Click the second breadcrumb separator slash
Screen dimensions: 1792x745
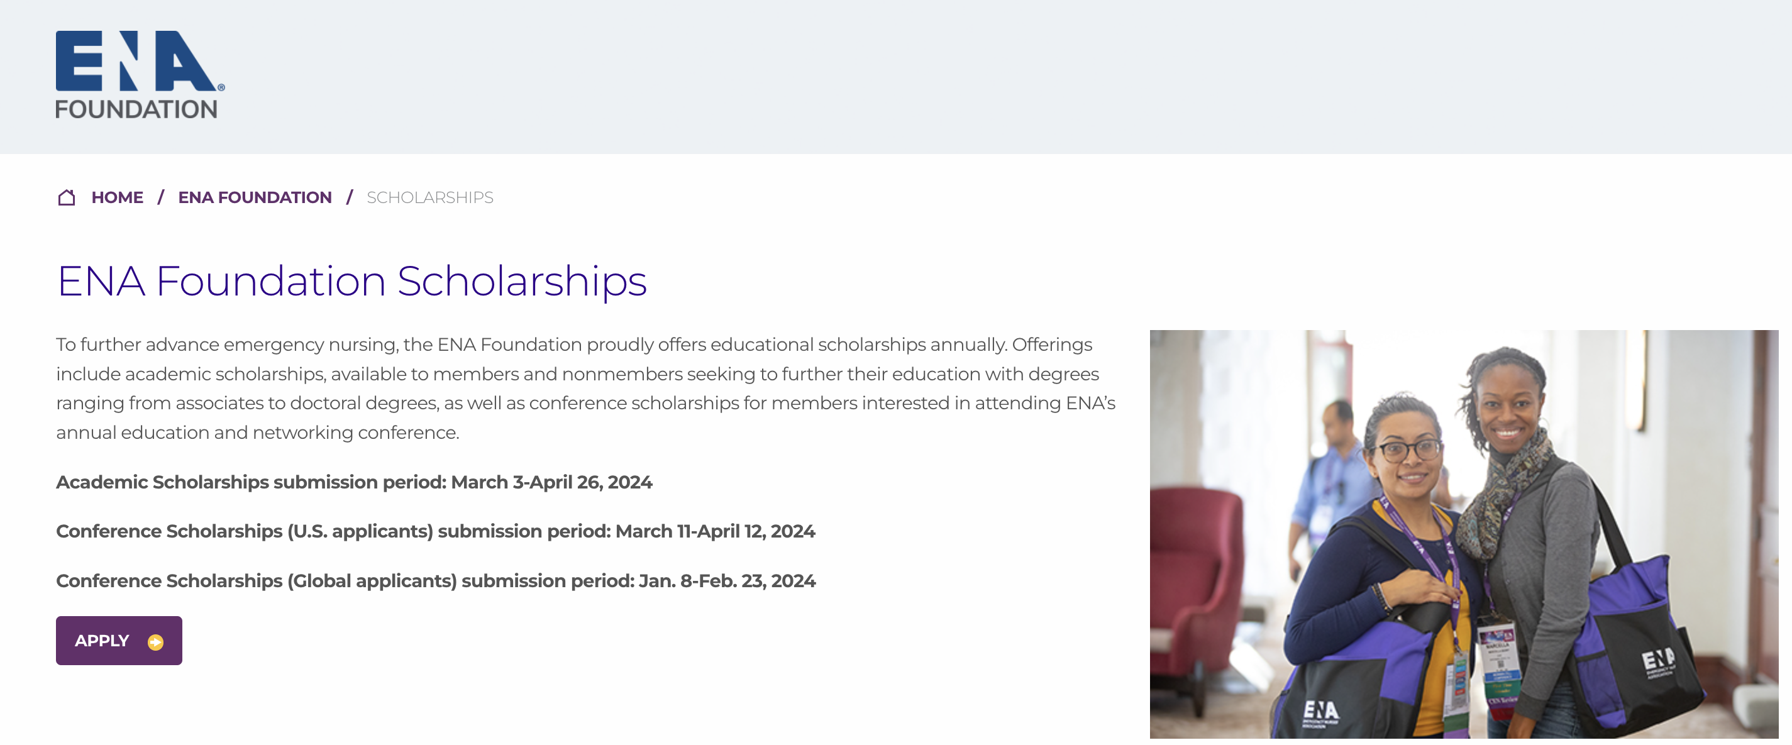tap(349, 197)
